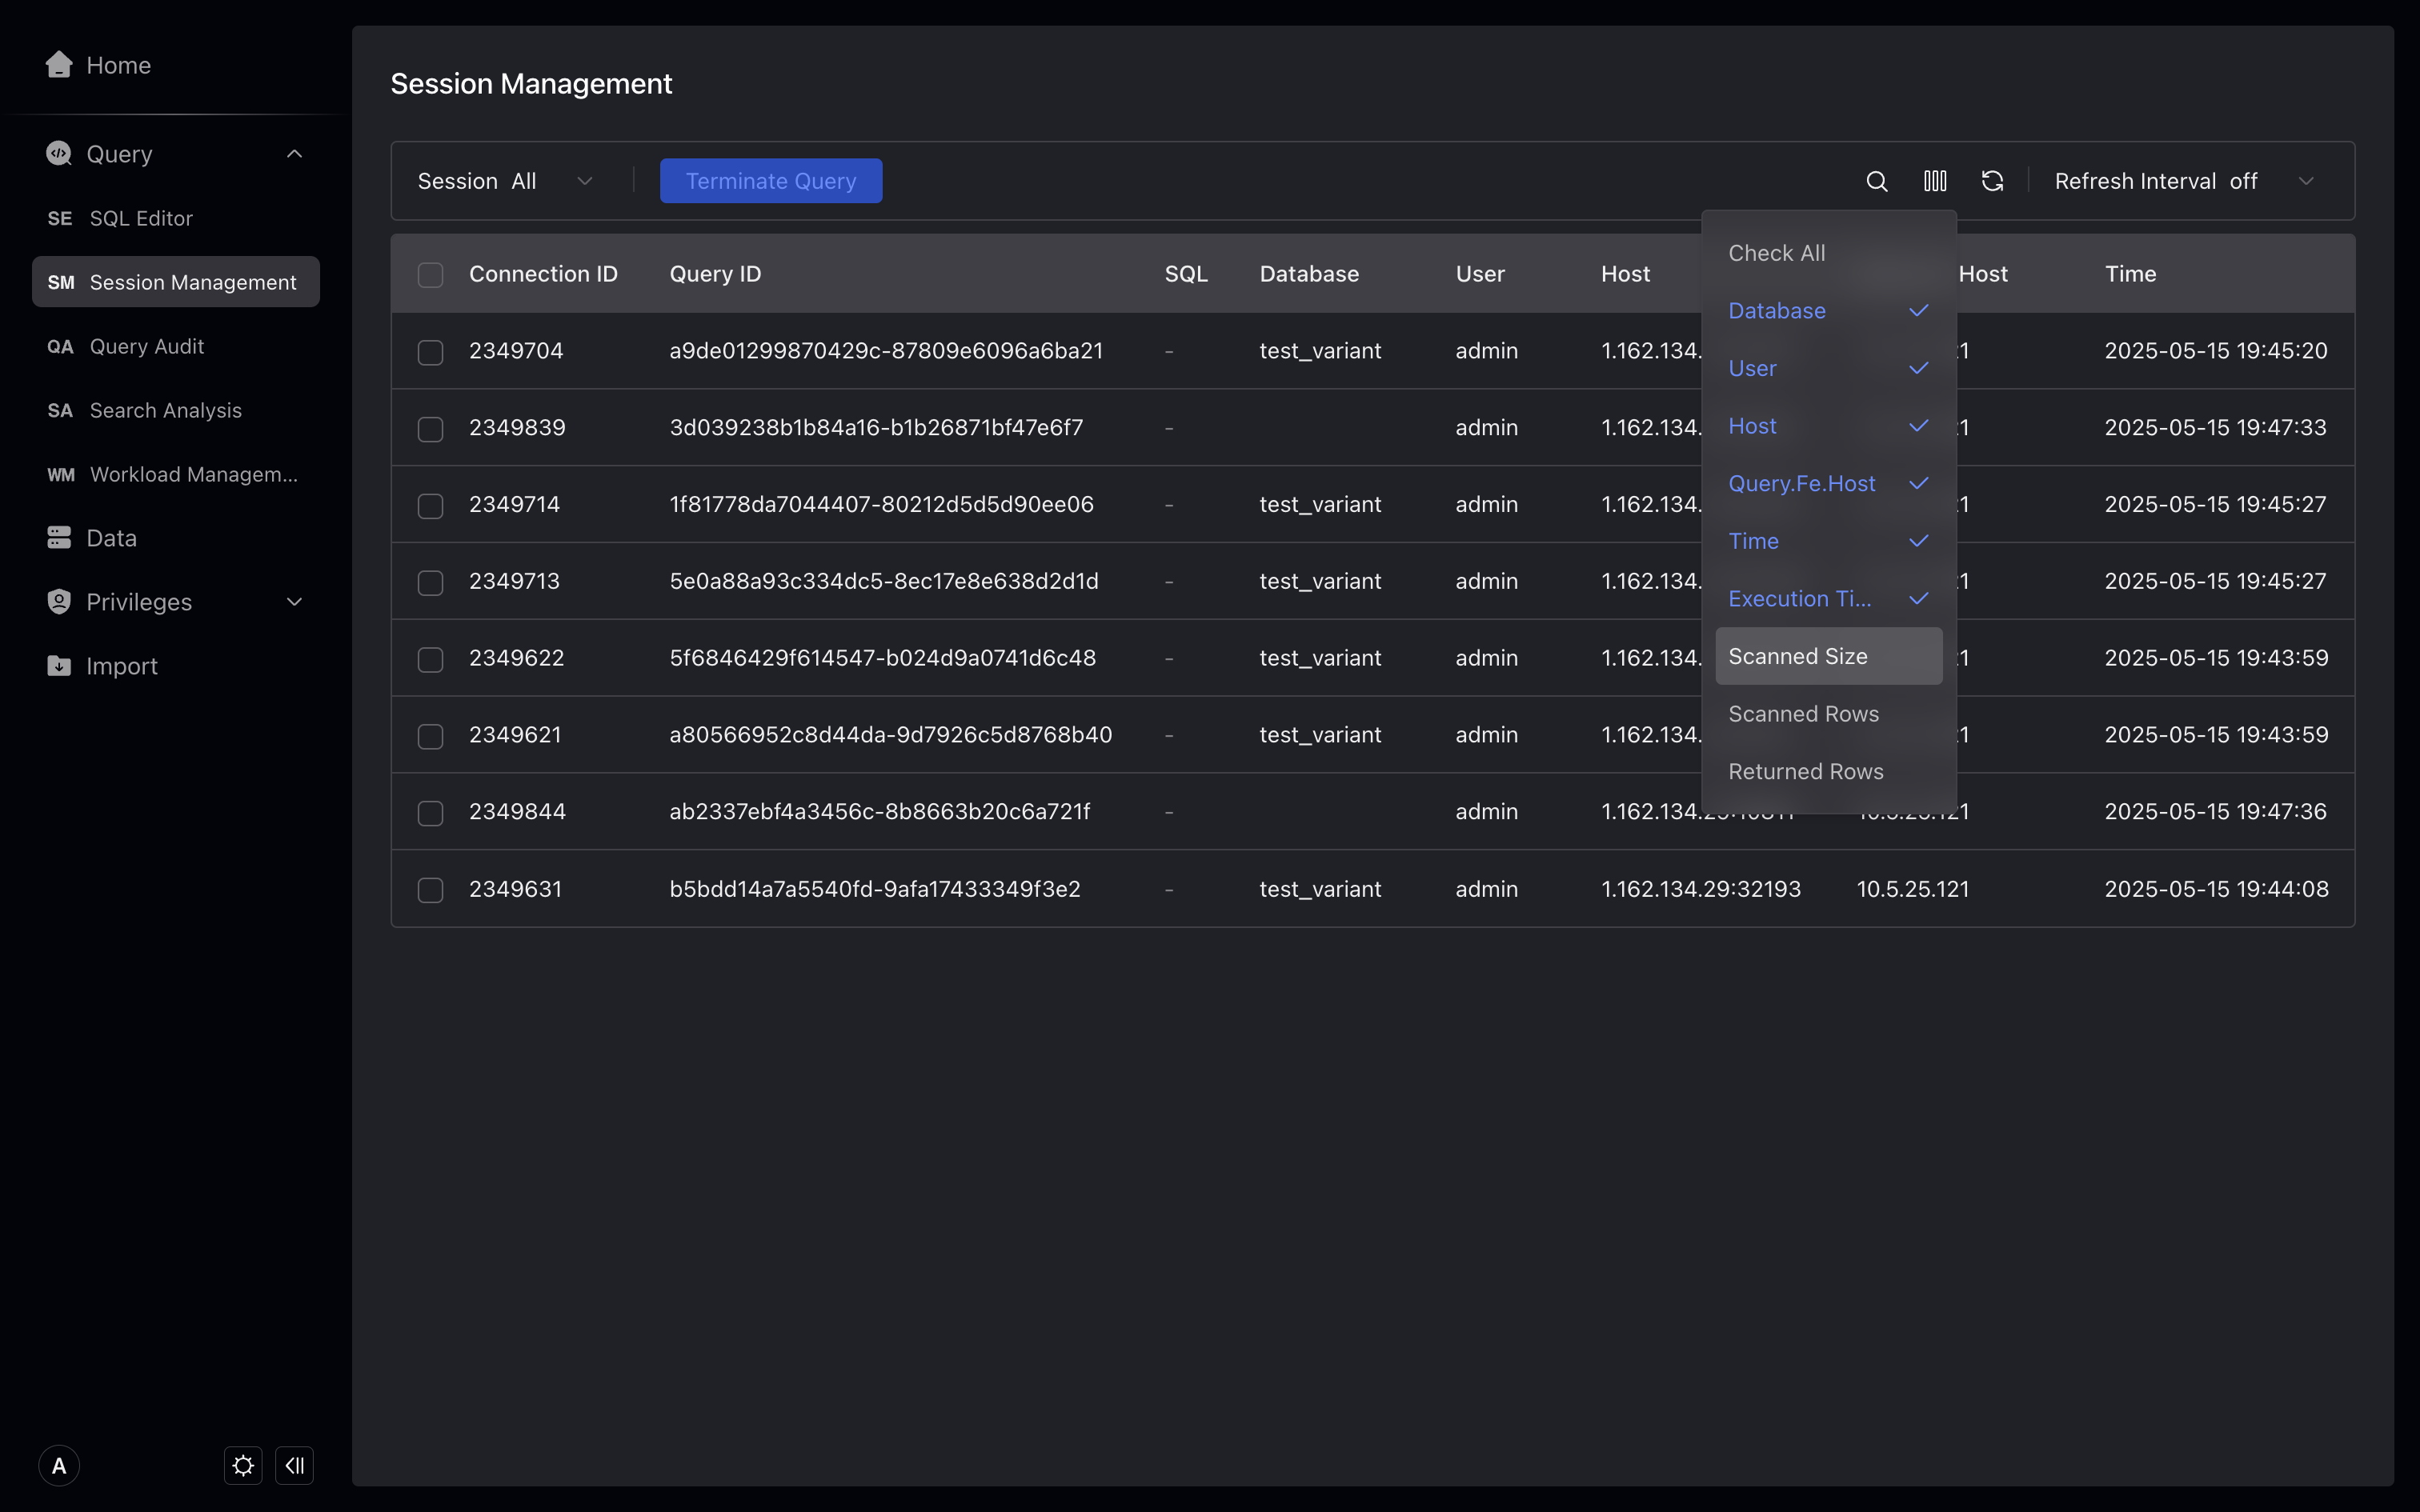Click the Session Management page title

click(531, 84)
